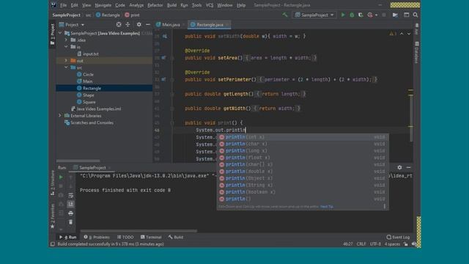Open the Event Log

point(398,237)
